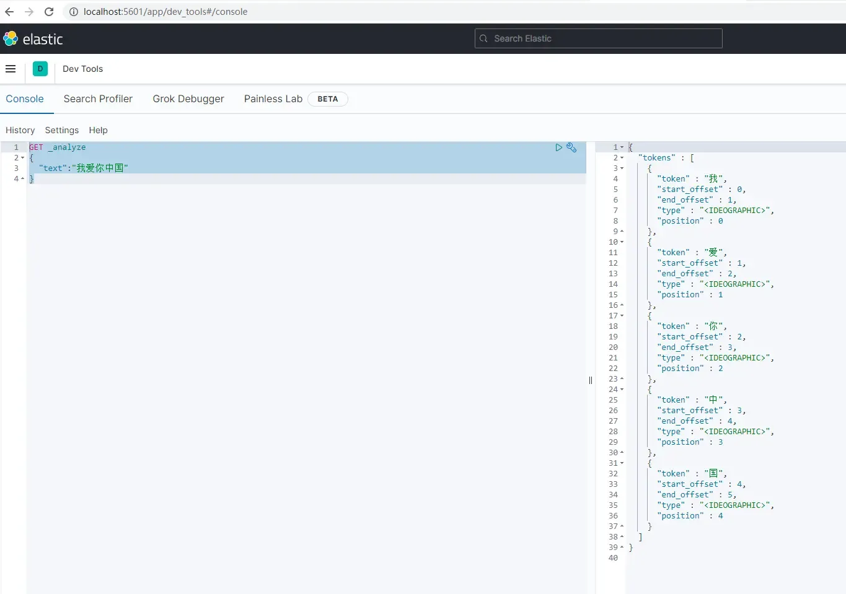Collapse the response JSON root on line 1
Image resolution: width=846 pixels, height=594 pixels.
(622, 147)
